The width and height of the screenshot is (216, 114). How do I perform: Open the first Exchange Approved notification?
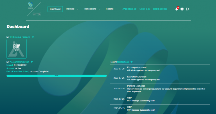pos(159,69)
